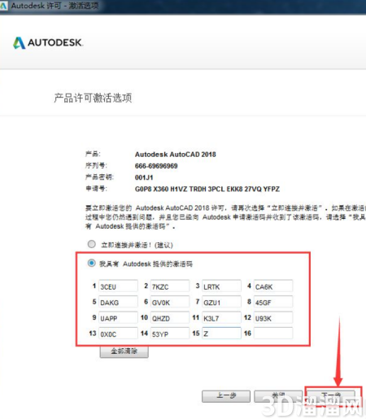Click the product key 001J1

click(x=144, y=177)
